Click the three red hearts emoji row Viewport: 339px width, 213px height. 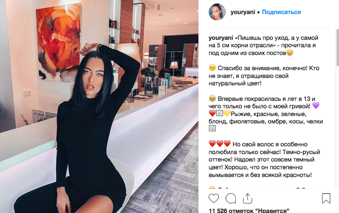[x=220, y=144]
